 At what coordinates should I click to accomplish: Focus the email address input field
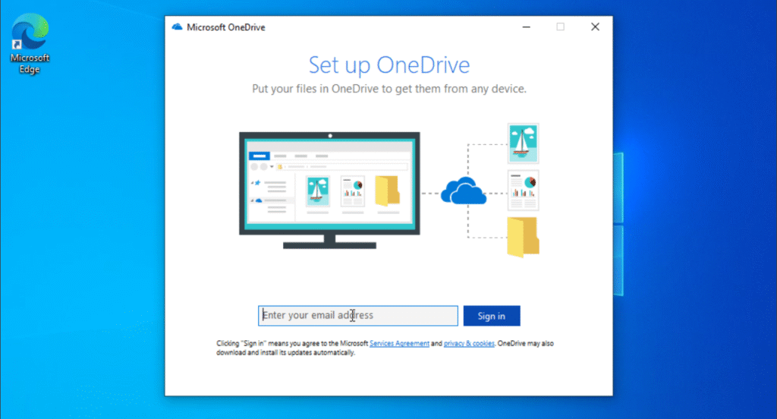tap(358, 316)
